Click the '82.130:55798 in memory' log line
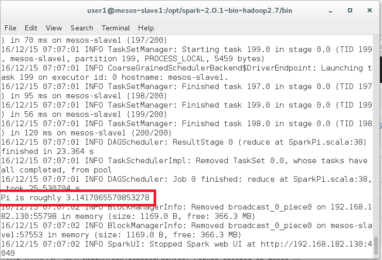 pyautogui.click(x=52, y=216)
